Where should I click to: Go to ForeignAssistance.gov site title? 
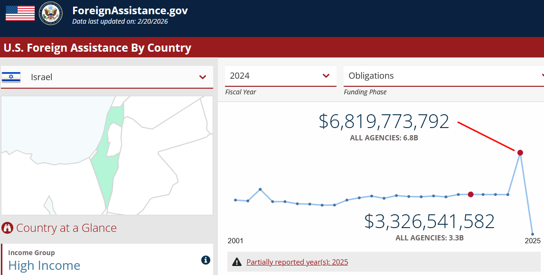[x=130, y=10]
